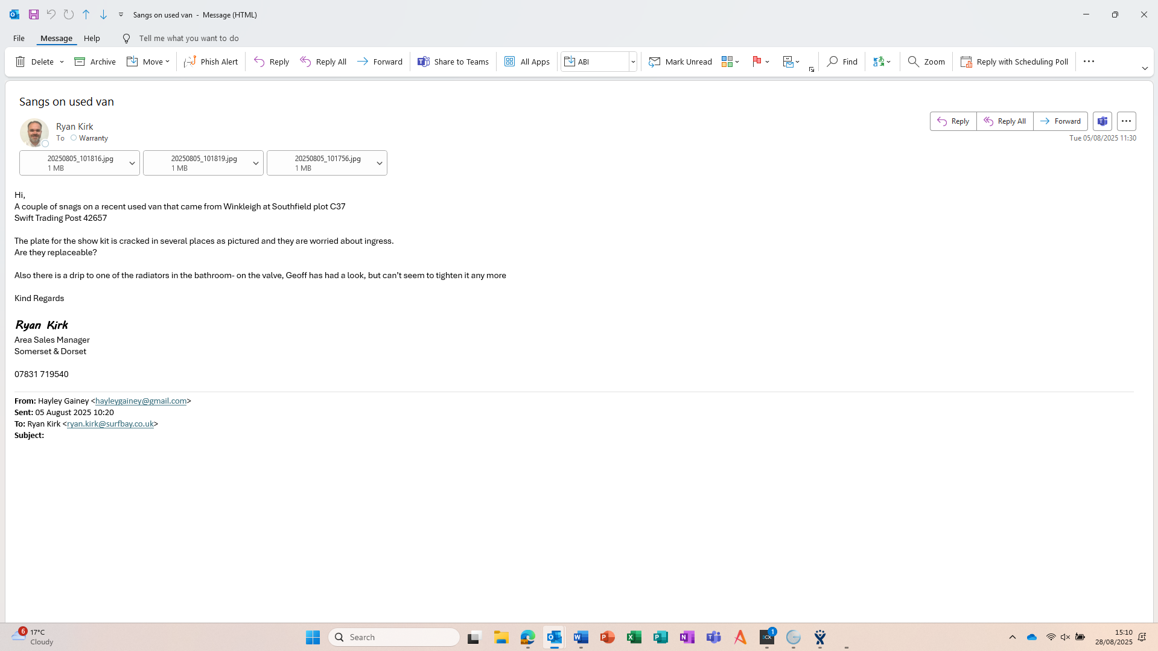Switch to the Help tab
The height and width of the screenshot is (651, 1158).
click(x=92, y=38)
